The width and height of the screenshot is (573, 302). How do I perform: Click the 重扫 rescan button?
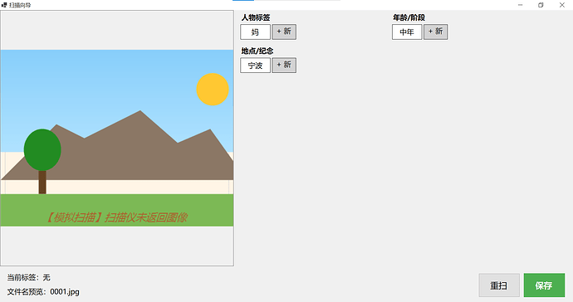click(x=499, y=285)
